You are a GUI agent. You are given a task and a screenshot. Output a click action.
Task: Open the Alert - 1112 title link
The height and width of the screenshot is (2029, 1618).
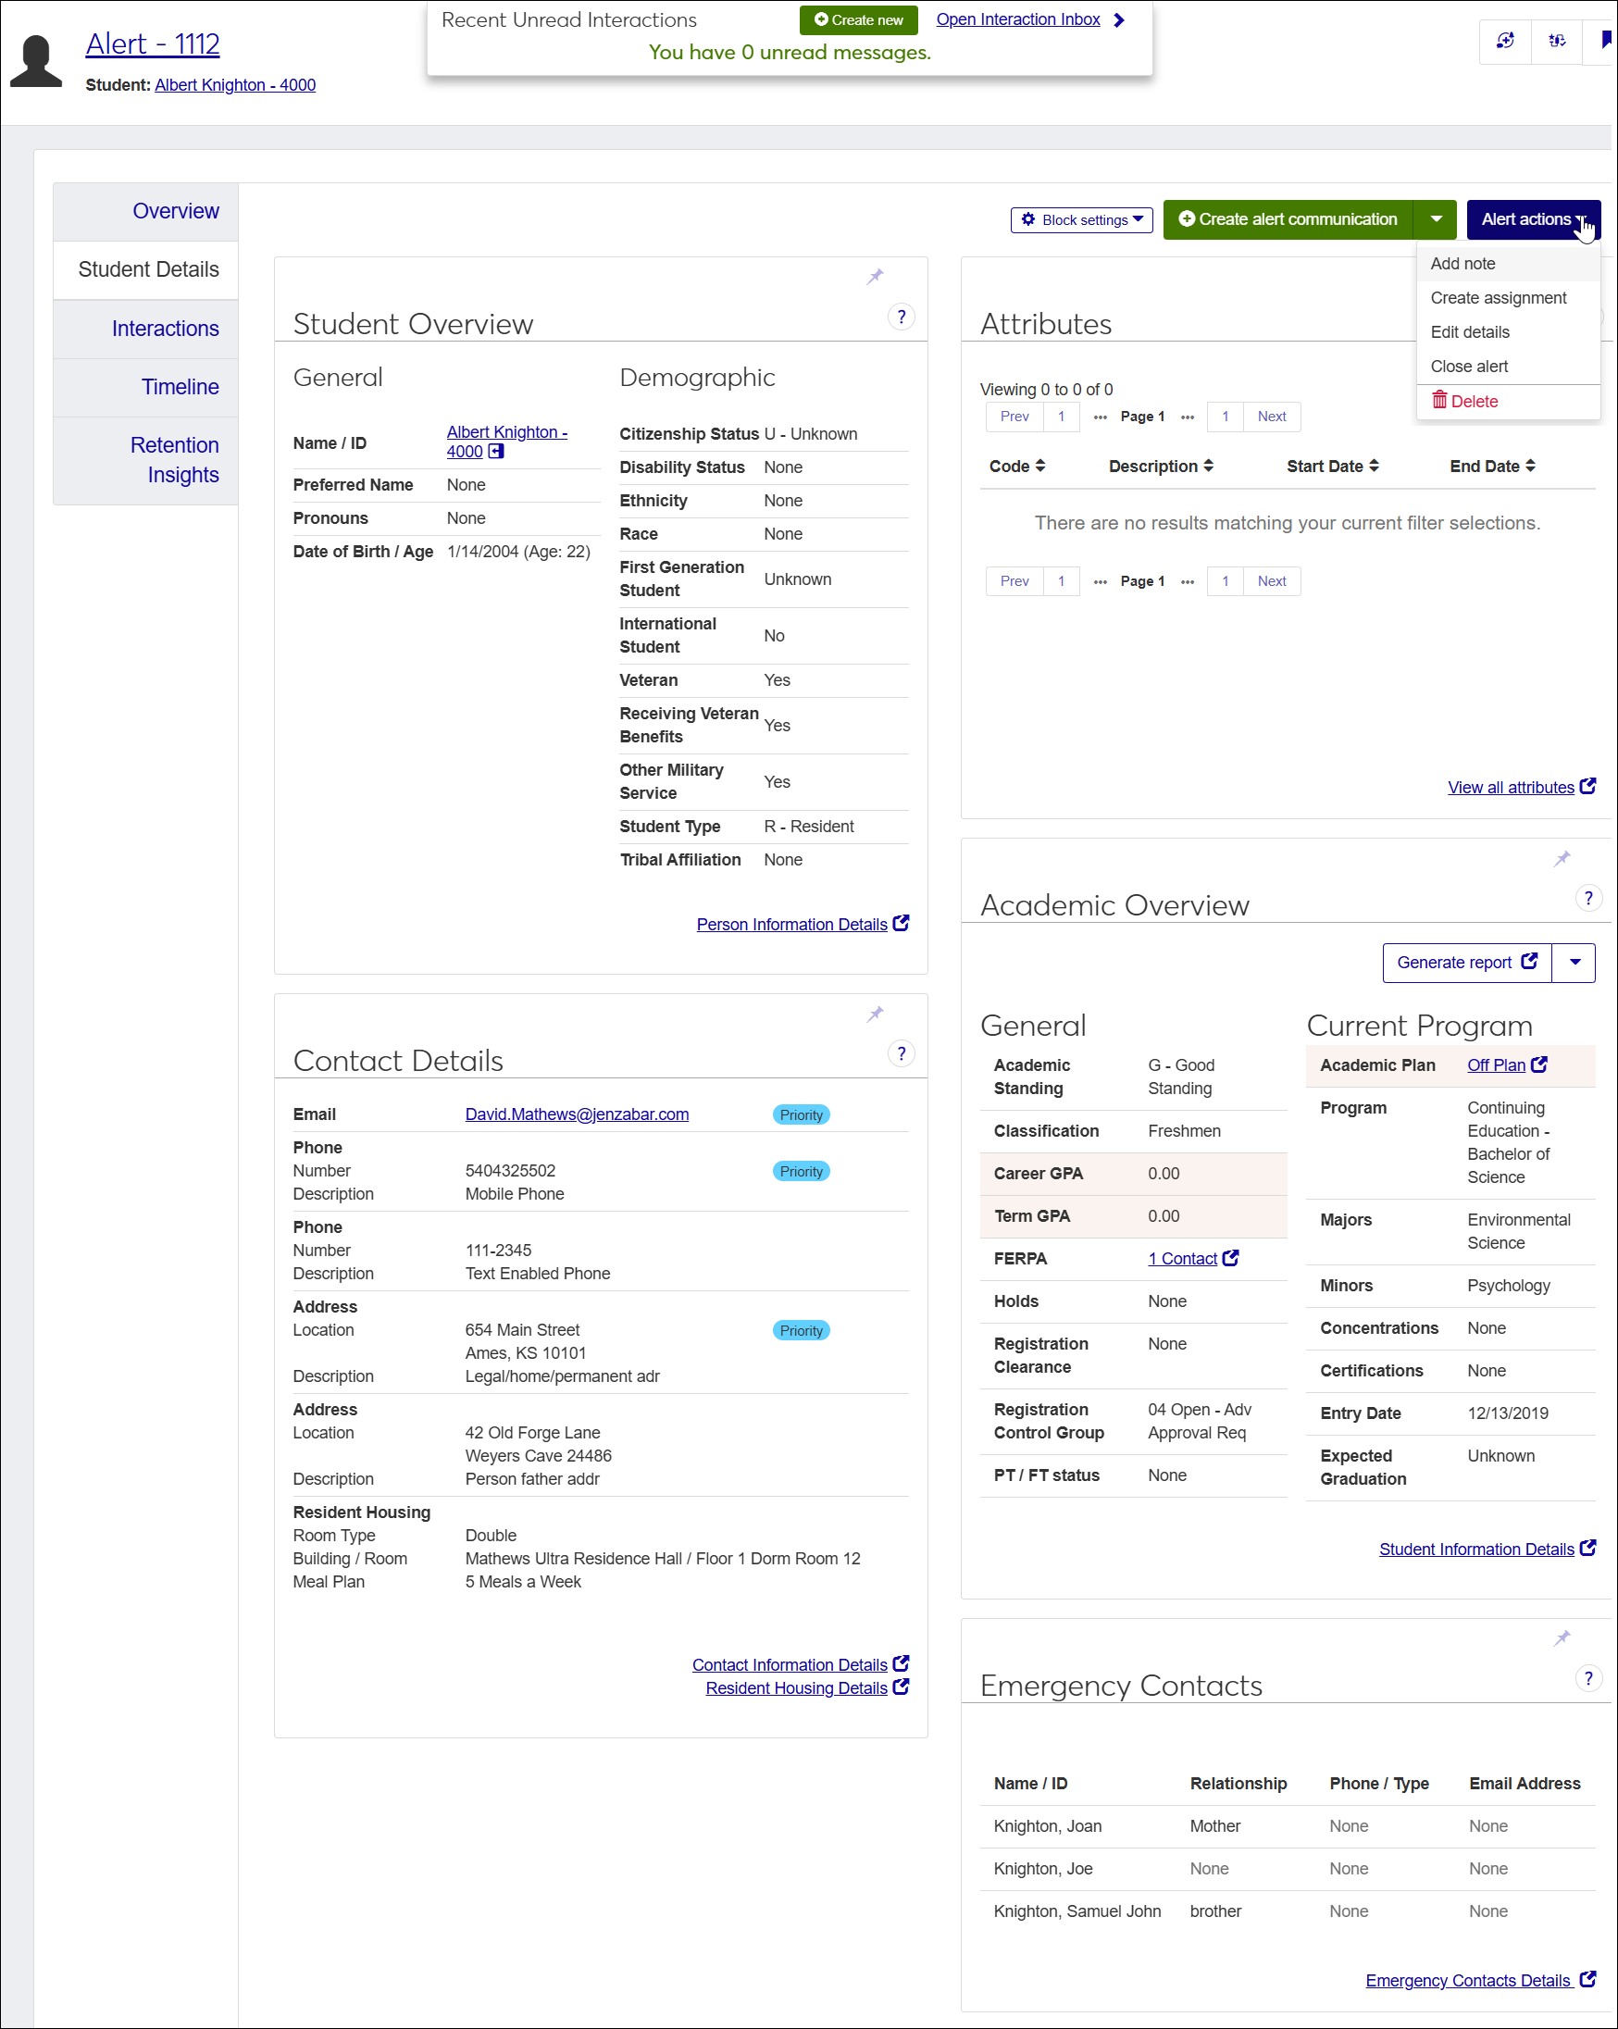click(153, 44)
